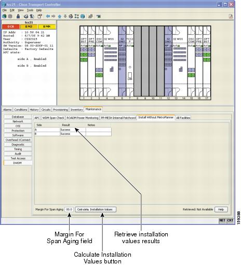The image size is (241, 265).
Task: Click the red 0 CR alarm indicator
Action: 11,27
